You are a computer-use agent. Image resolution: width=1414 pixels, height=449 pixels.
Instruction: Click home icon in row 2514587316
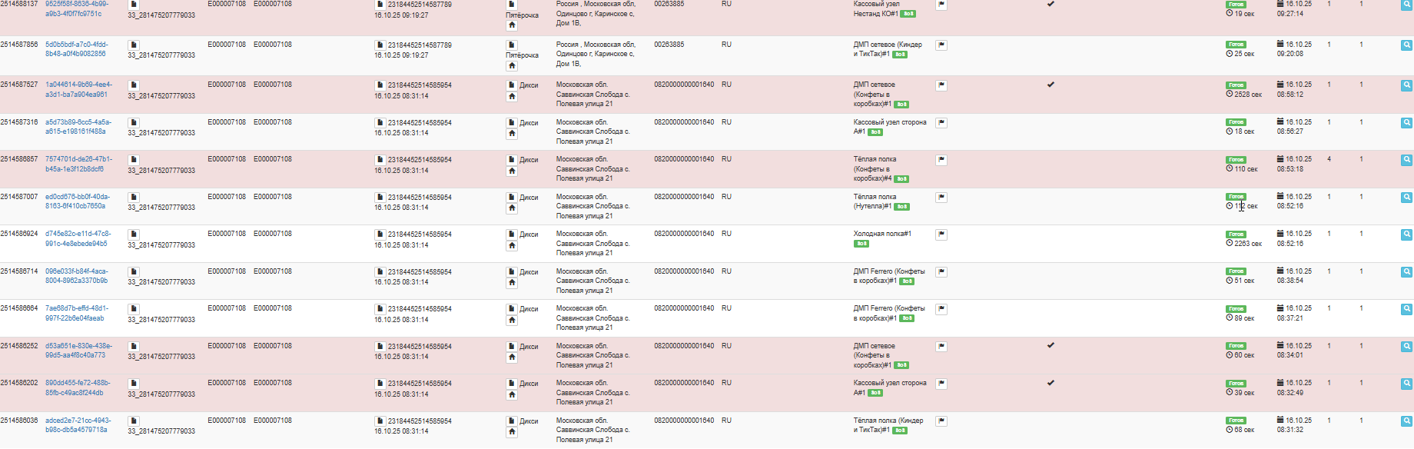click(512, 134)
